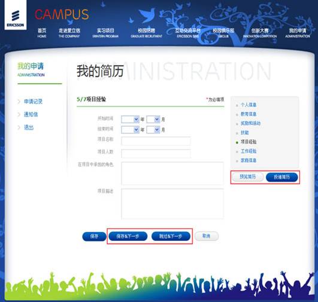318x302 pixels.
Task: Click the 跳过&下一步 skip button
Action: [x=171, y=236]
